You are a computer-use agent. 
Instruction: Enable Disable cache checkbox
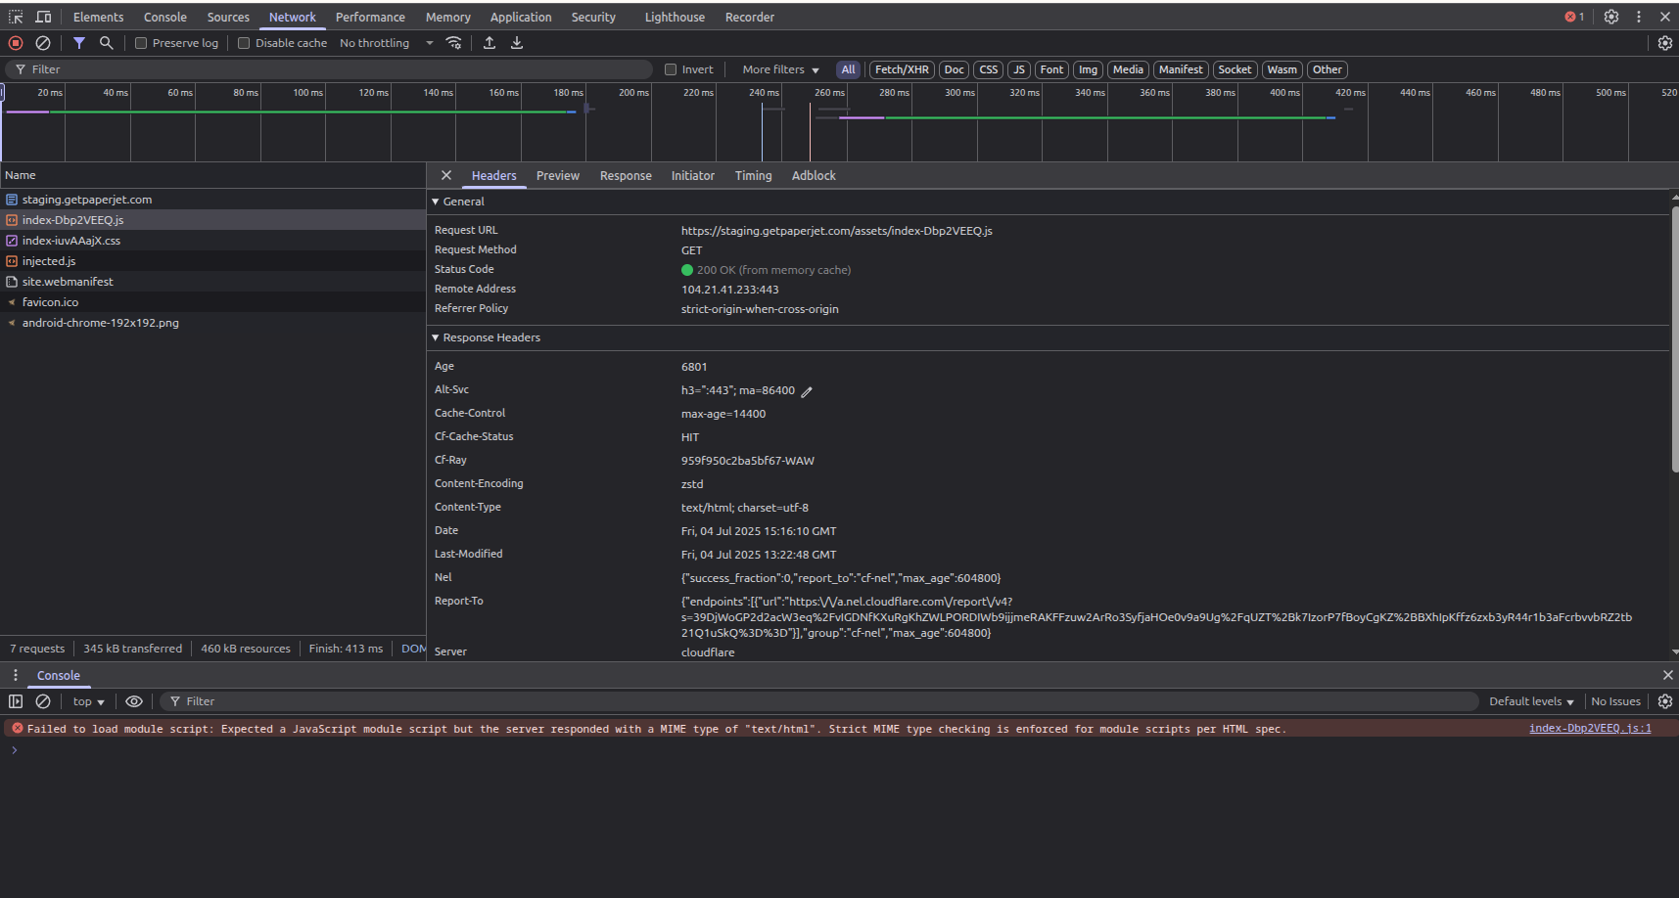click(x=244, y=43)
